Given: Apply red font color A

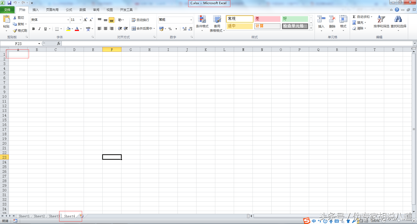Looking at the screenshot, I should 77,29.
